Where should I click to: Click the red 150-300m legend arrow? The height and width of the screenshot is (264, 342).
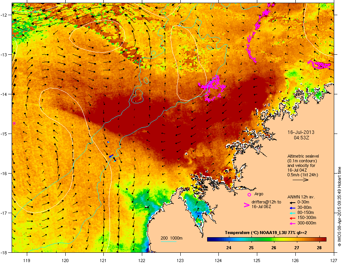point(293,218)
